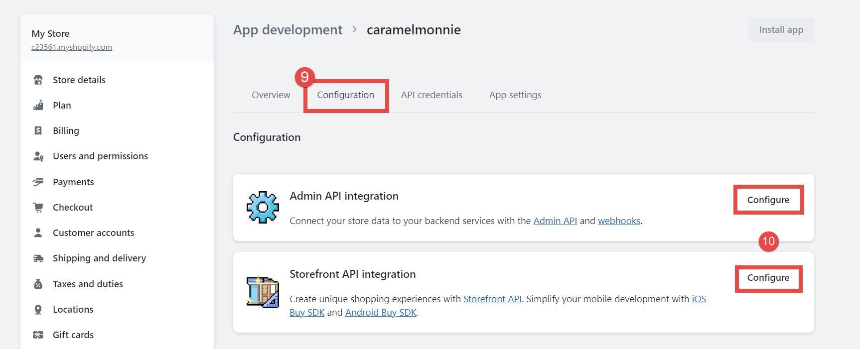Click the Shipping and delivery truck icon
This screenshot has height=349, width=860.
pos(38,258)
